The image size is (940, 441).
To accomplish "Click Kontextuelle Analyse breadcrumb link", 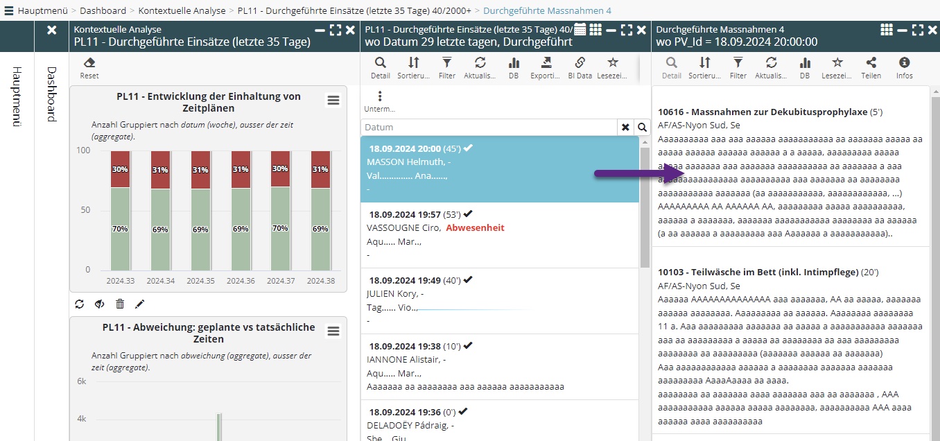I will coord(182,10).
